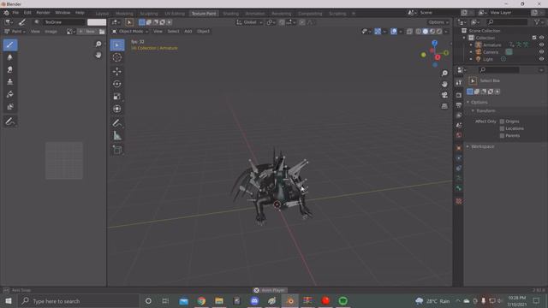Open the Object Mode dropdown
Screen dimensions: 548x308
(x=130, y=32)
